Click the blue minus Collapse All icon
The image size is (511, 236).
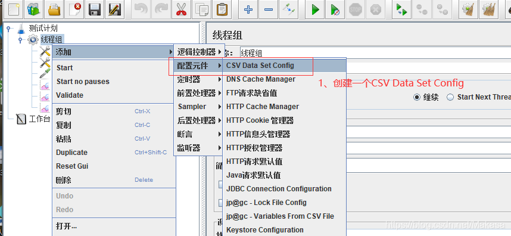(269, 10)
